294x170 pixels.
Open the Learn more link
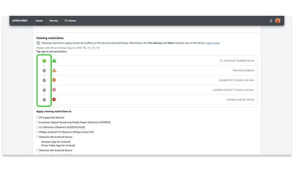[213, 43]
